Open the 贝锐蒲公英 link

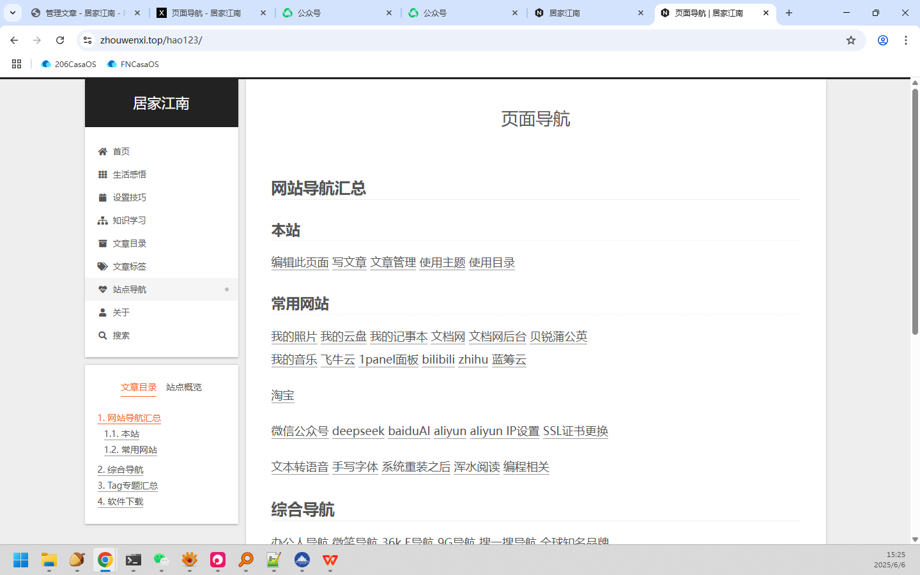pos(558,337)
